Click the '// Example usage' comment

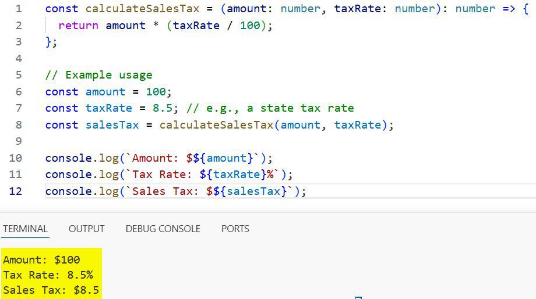click(x=99, y=75)
